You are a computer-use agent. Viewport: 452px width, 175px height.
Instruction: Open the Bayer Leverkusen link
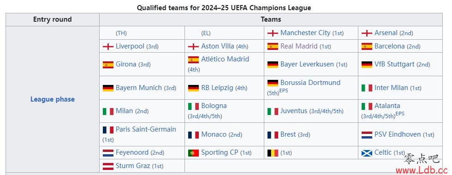(x=307, y=64)
